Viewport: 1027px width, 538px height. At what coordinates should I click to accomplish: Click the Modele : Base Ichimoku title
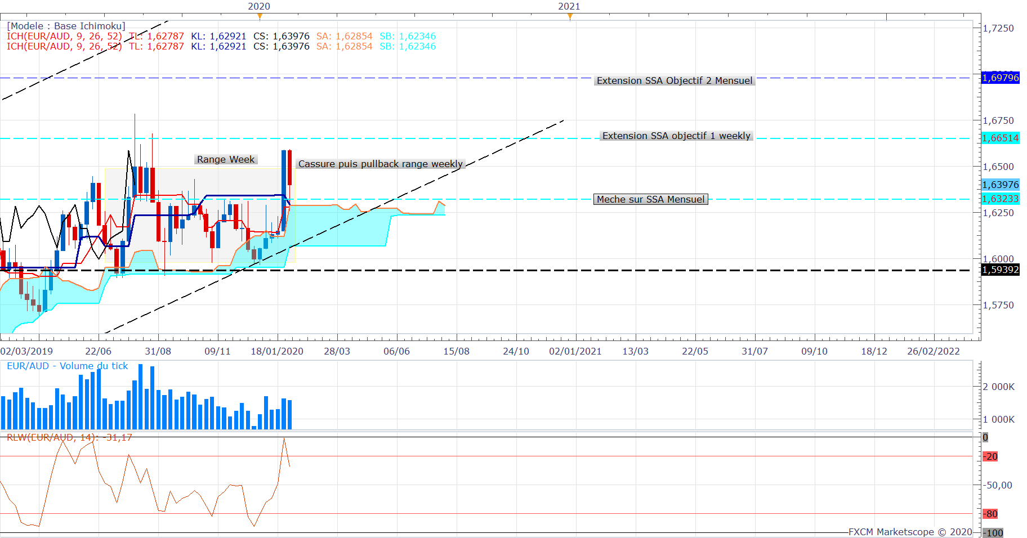[x=66, y=26]
